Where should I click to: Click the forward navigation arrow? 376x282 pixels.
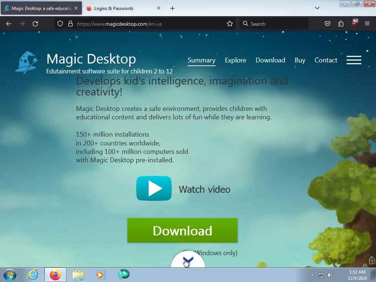[x=22, y=24]
